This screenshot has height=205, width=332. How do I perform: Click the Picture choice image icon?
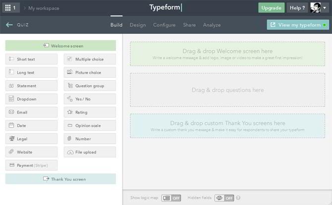[x=70, y=72]
